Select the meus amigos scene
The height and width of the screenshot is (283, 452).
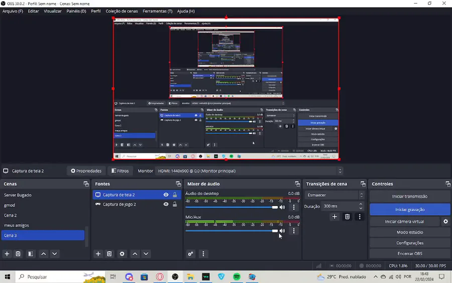pyautogui.click(x=43, y=225)
